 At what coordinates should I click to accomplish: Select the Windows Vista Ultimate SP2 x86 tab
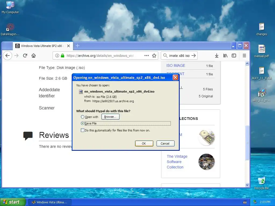coord(43,46)
